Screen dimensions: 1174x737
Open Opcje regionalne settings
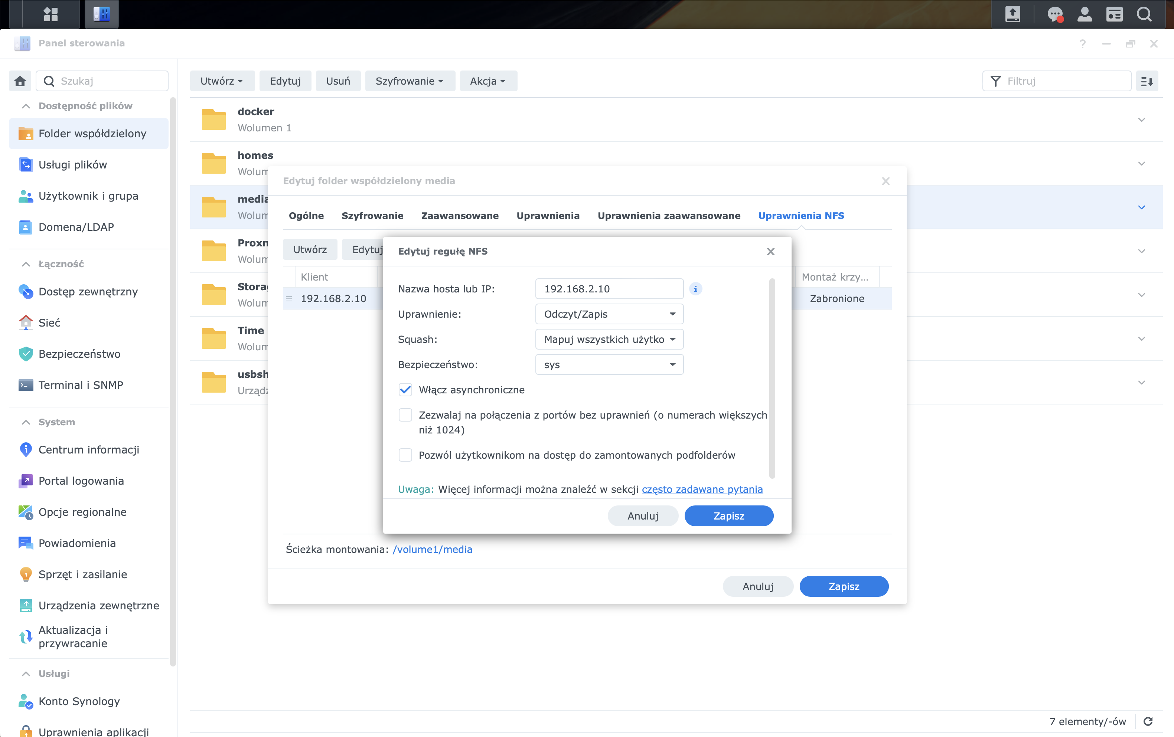click(89, 512)
